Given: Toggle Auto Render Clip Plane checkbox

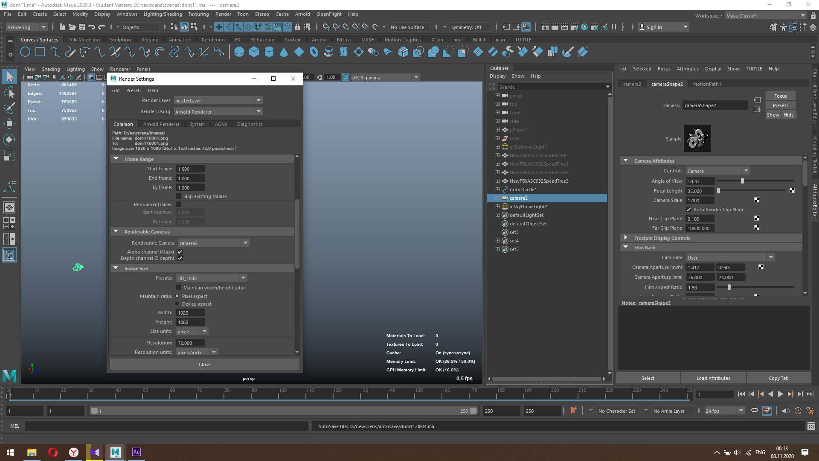Looking at the screenshot, I should 689,210.
